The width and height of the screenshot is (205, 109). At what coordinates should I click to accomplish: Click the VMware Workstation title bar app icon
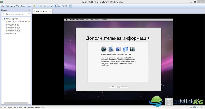coord(2,2)
